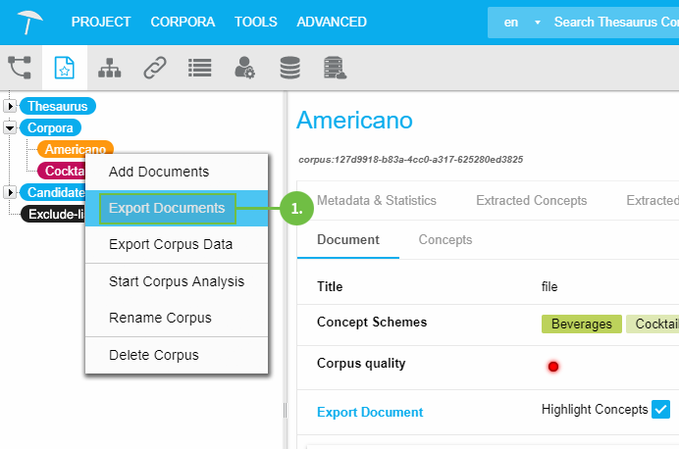This screenshot has height=449, width=679.
Task: Click the Export Document link
Action: tap(370, 413)
